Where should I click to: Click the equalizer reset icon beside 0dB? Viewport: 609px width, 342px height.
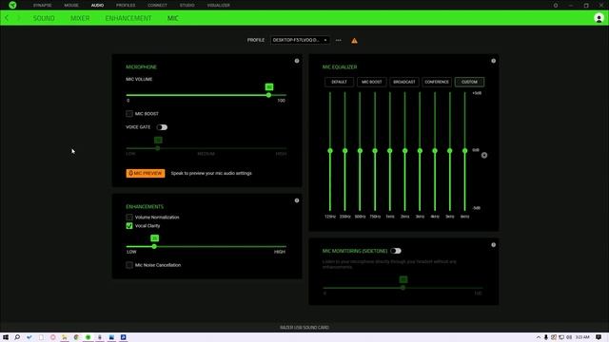[x=484, y=155]
